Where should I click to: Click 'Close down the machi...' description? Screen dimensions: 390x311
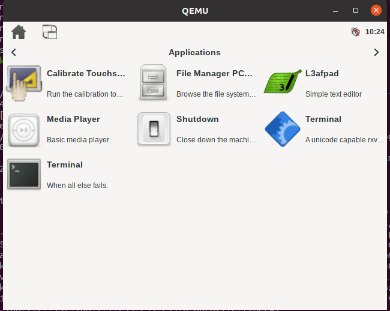click(x=216, y=140)
